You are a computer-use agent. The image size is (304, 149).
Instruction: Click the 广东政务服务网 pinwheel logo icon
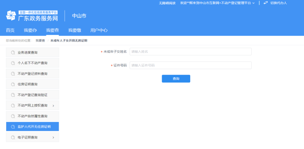pos(11,15)
